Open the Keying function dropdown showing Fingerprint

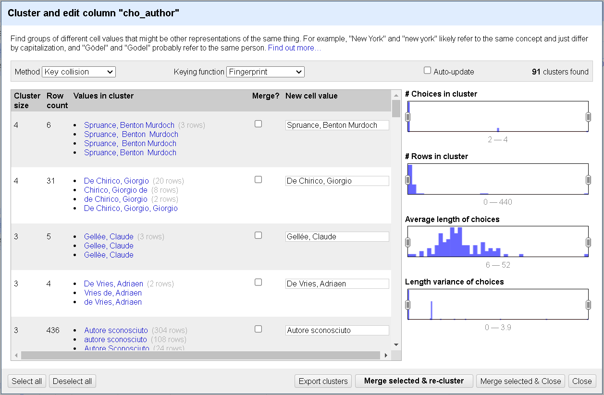(x=265, y=72)
